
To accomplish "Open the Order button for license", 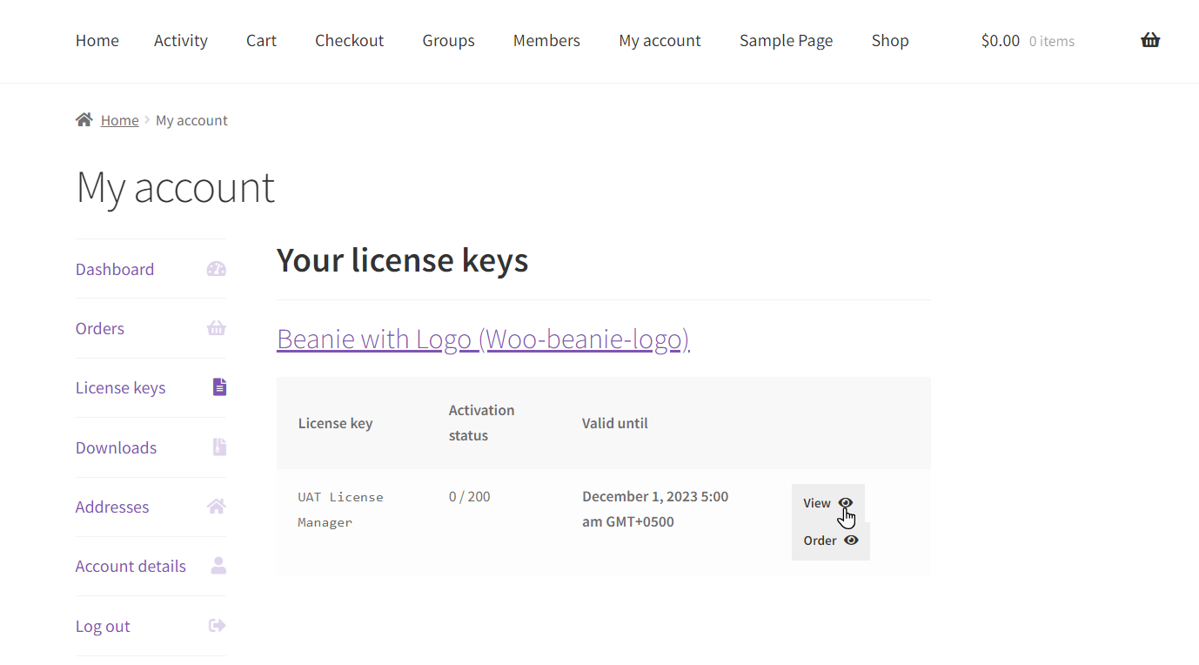I will click(830, 541).
